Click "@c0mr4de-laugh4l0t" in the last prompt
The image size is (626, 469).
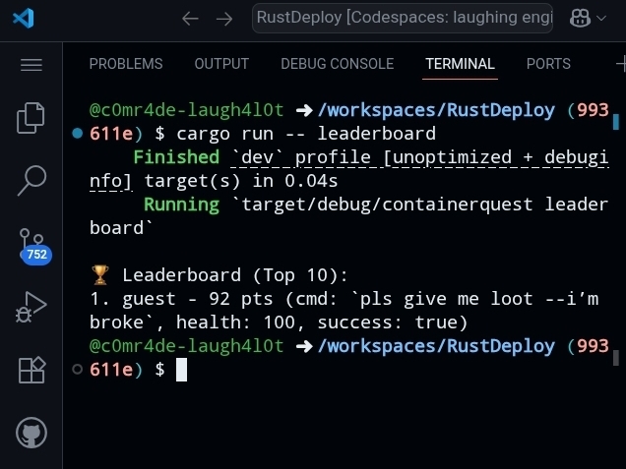tap(187, 346)
